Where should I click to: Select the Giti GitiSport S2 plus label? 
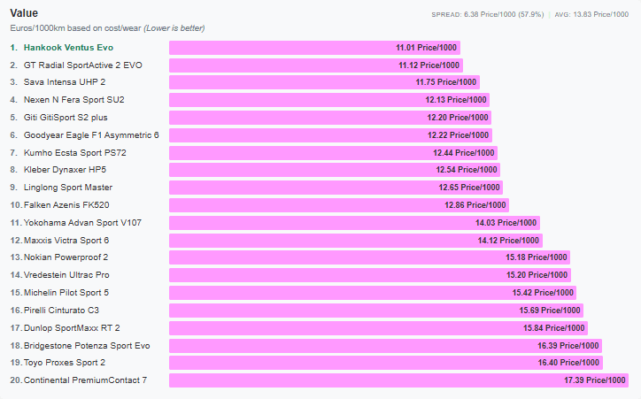[x=66, y=118]
